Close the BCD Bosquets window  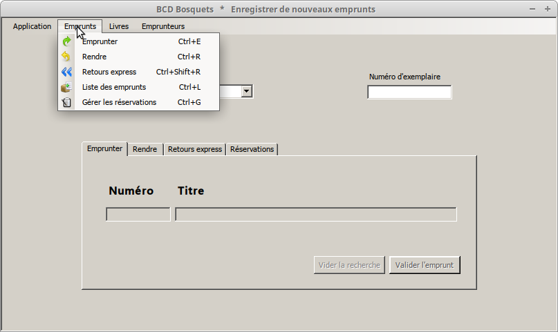[x=549, y=9]
